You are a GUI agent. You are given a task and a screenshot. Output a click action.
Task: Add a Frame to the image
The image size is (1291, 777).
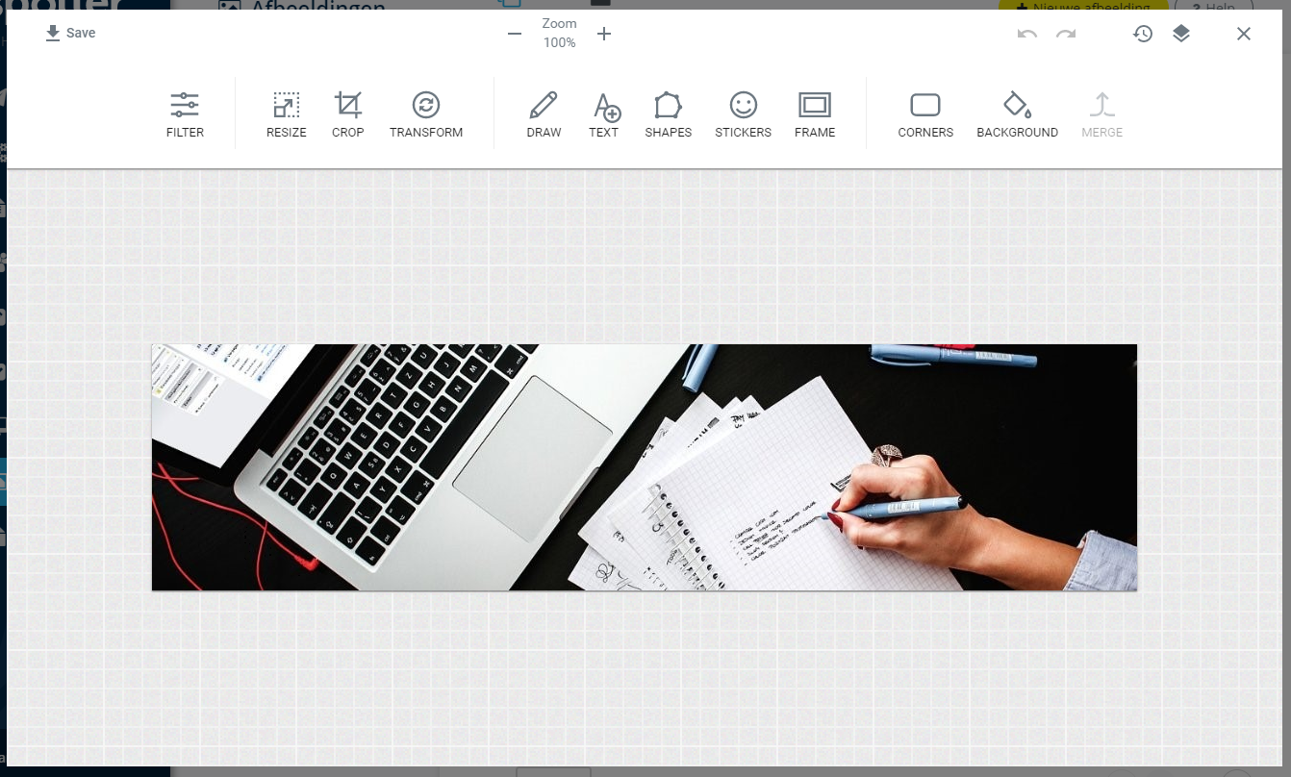click(814, 113)
